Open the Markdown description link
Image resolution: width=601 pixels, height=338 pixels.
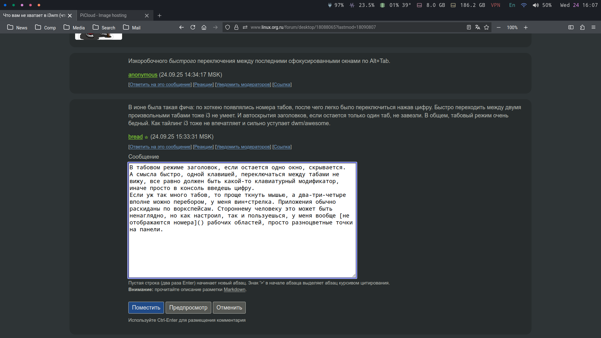click(234, 289)
